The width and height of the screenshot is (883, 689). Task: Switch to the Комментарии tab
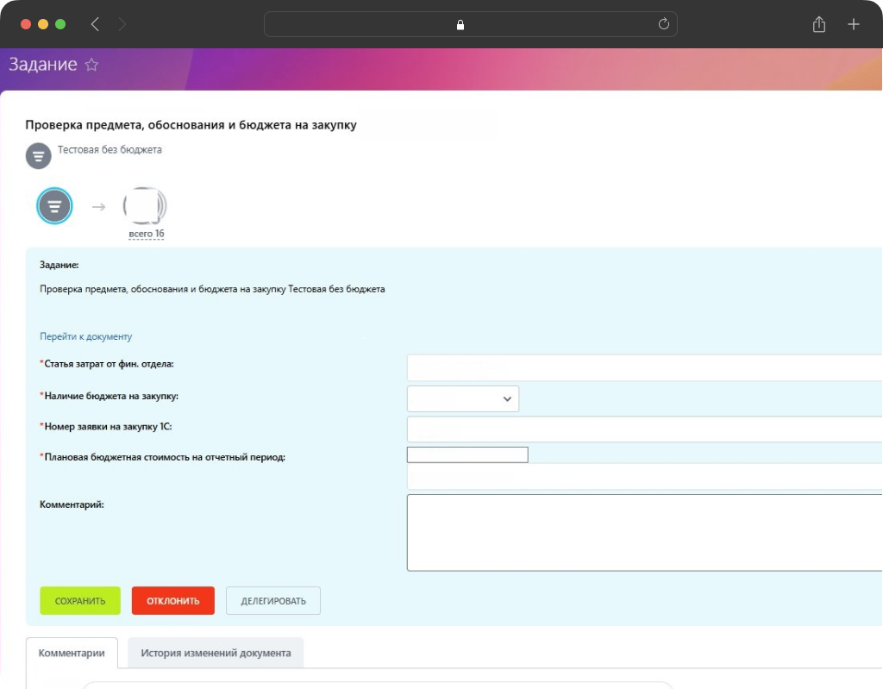[72, 653]
